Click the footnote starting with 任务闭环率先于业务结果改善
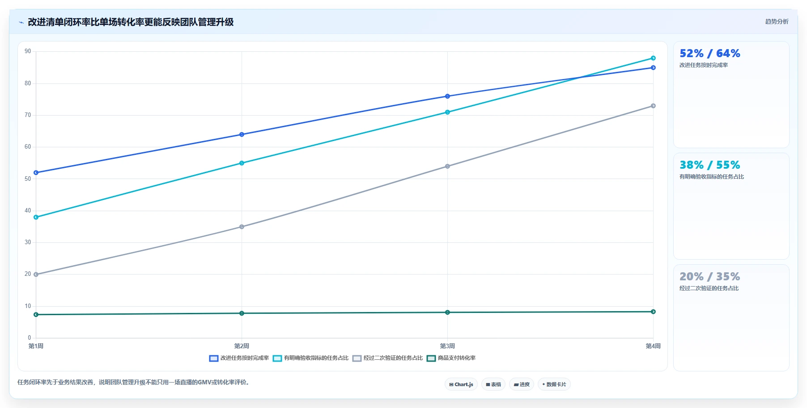Viewport: 807px width, 408px height. [x=134, y=382]
